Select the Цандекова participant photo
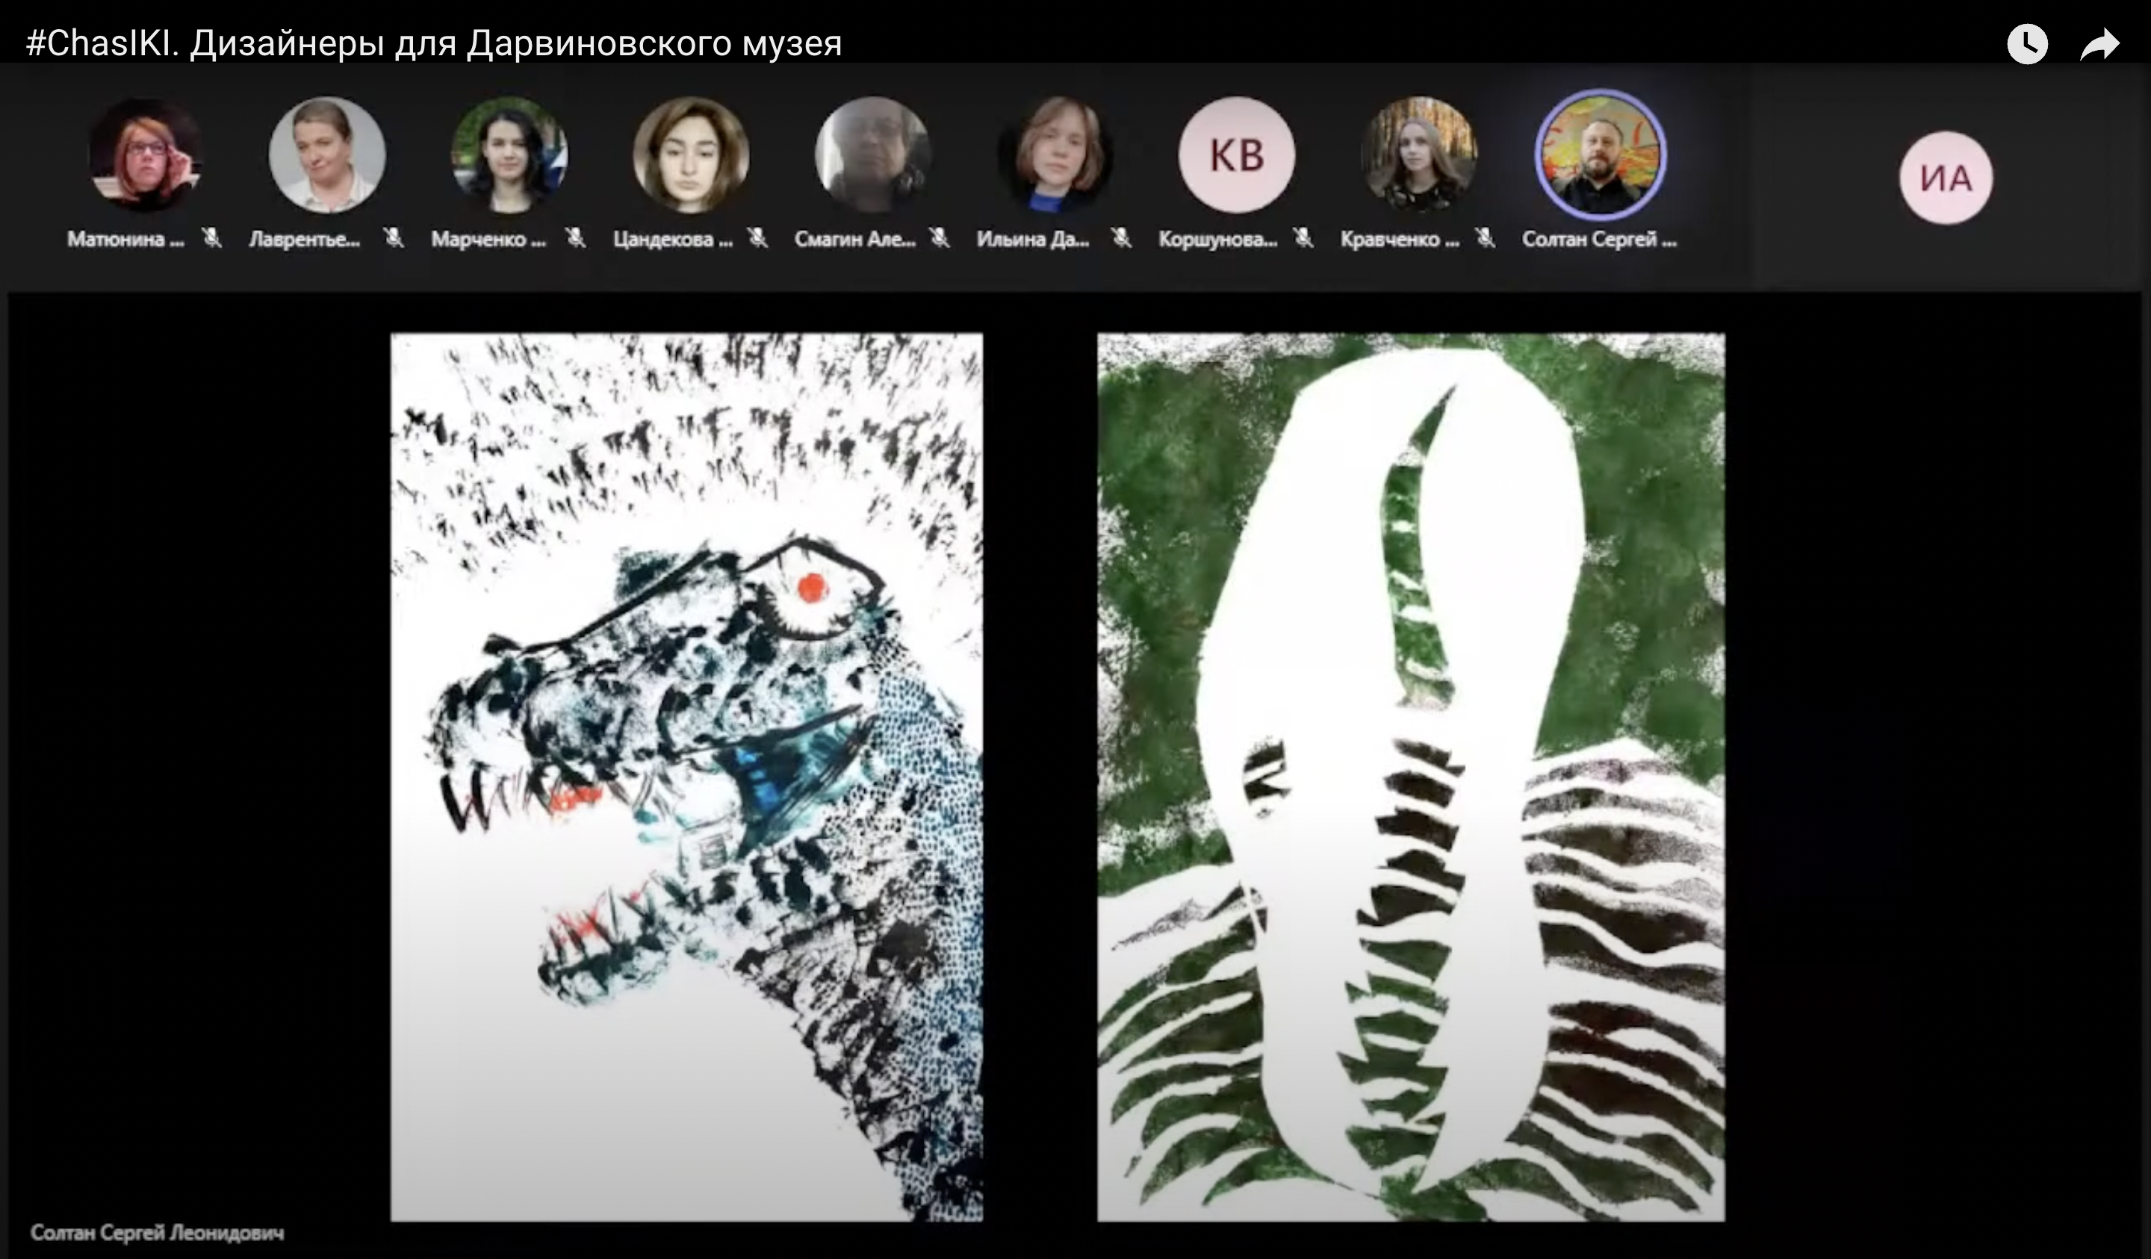2151x1259 pixels. 691,155
